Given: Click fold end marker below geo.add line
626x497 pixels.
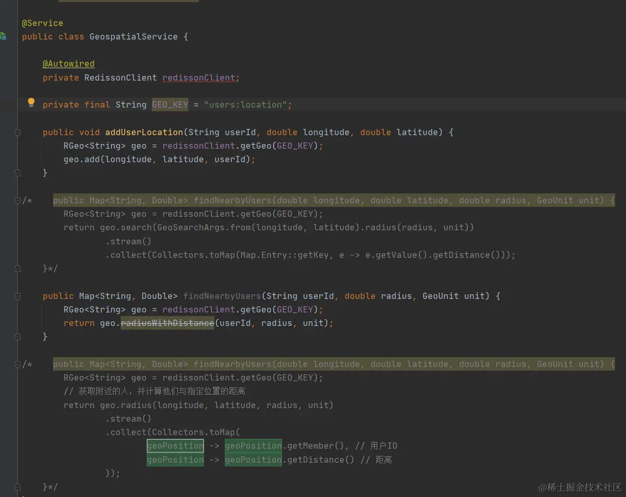Looking at the screenshot, I should coord(18,173).
